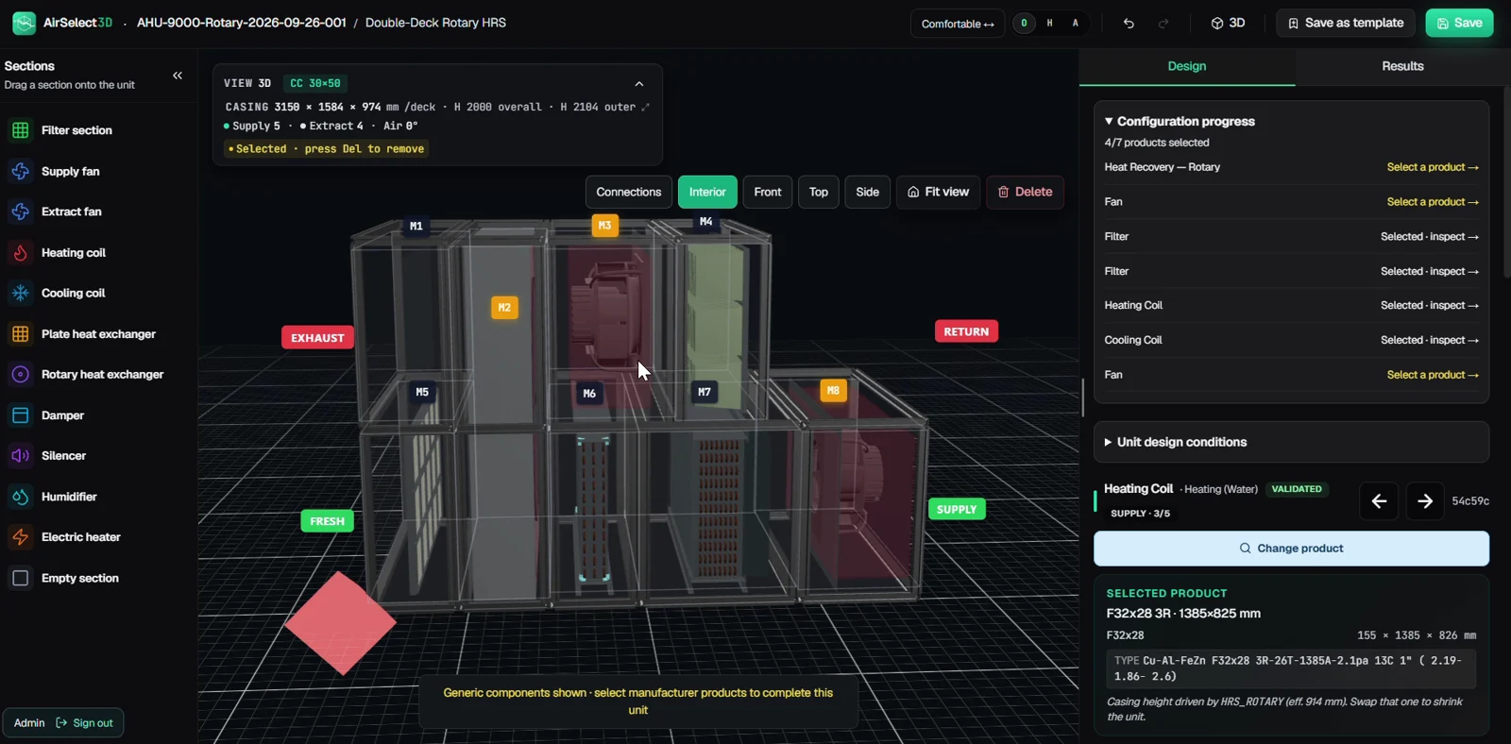Pick the Supply fan icon
This screenshot has height=744, width=1511.
(x=21, y=171)
